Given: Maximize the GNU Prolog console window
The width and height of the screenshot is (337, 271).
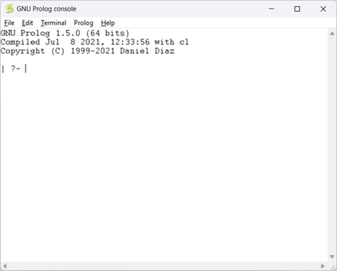Looking at the screenshot, I should point(297,9).
